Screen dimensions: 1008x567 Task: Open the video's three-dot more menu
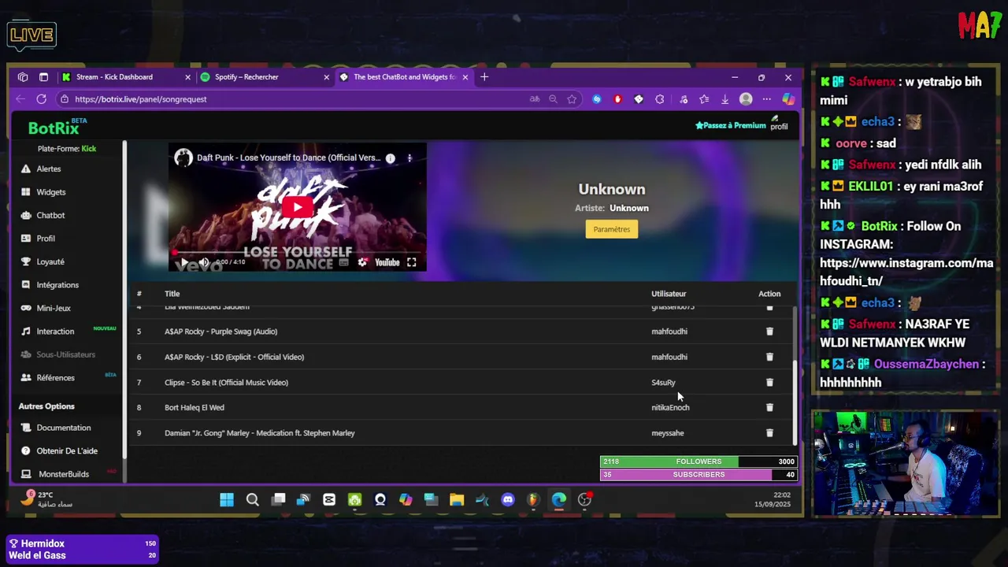click(409, 157)
